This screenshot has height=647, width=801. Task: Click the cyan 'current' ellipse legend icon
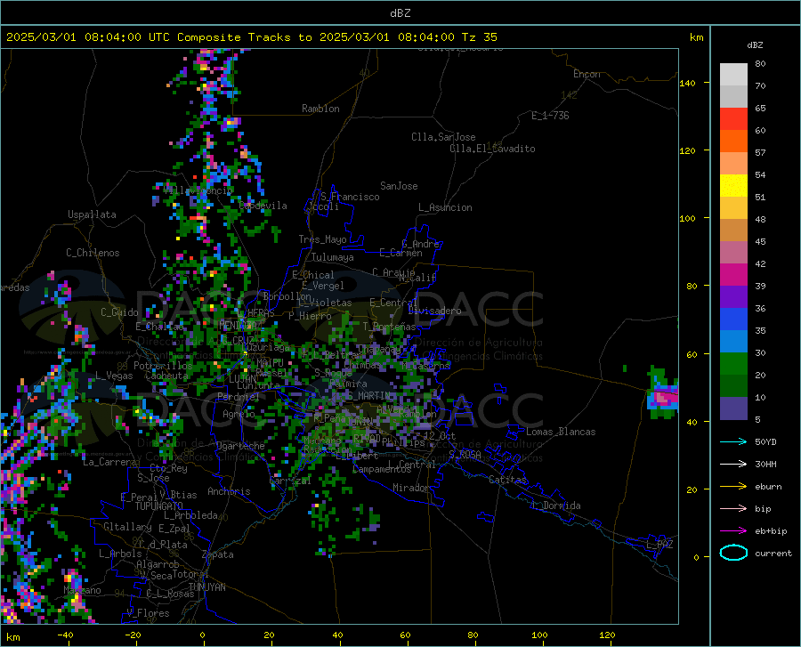point(733,553)
